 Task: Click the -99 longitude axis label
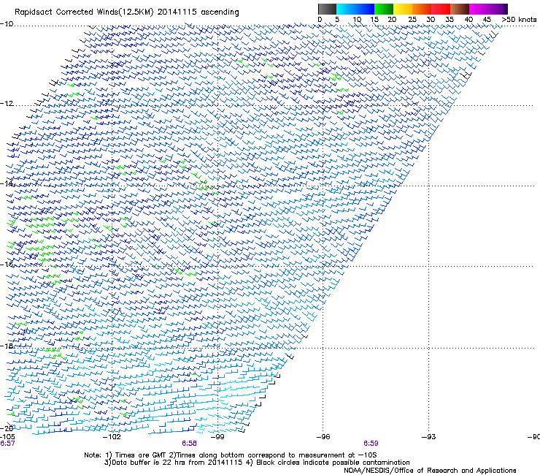pos(217,437)
